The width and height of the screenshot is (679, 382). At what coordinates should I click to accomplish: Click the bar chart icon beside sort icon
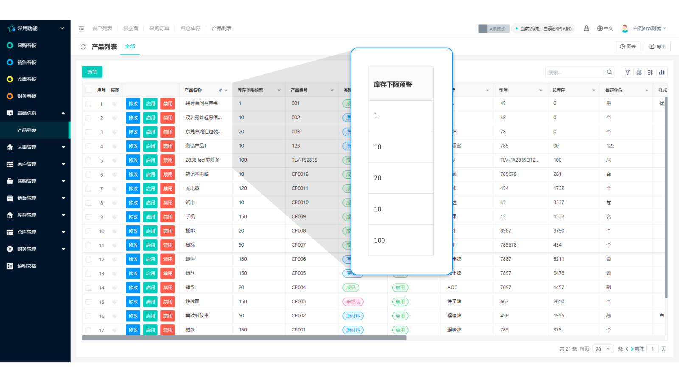click(x=662, y=72)
